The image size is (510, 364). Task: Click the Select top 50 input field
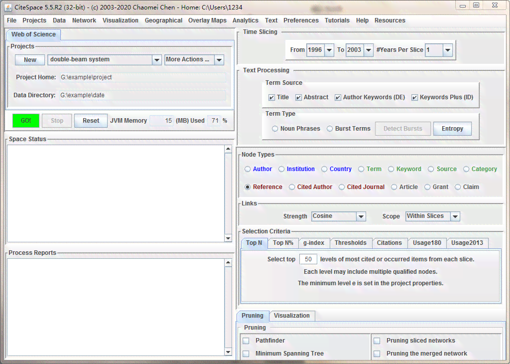click(x=308, y=259)
